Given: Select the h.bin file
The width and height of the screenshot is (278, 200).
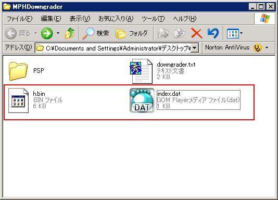Looking at the screenshot, I should pyautogui.click(x=35, y=100).
